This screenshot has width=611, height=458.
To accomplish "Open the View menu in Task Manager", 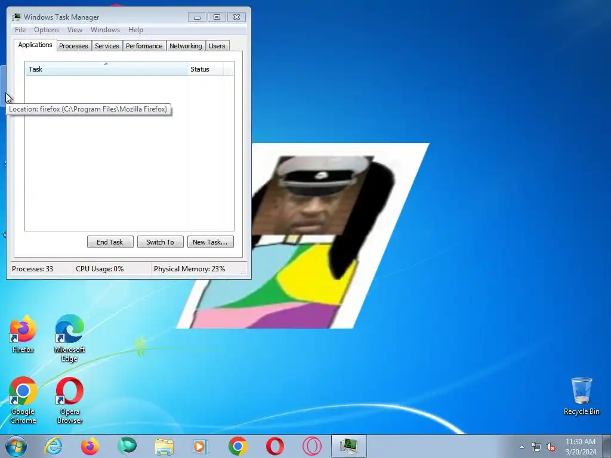I will [75, 30].
